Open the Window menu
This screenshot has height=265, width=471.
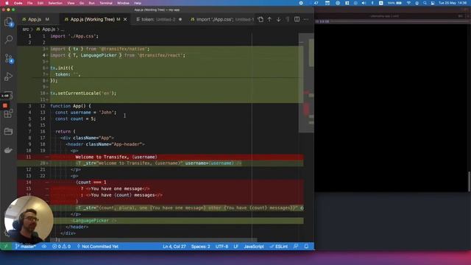[123, 3]
